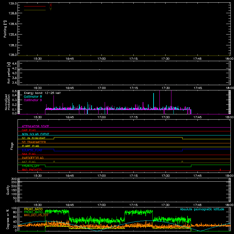Click the Flags axis title
Viewport: 234px width, 234px height.
[12, 146]
